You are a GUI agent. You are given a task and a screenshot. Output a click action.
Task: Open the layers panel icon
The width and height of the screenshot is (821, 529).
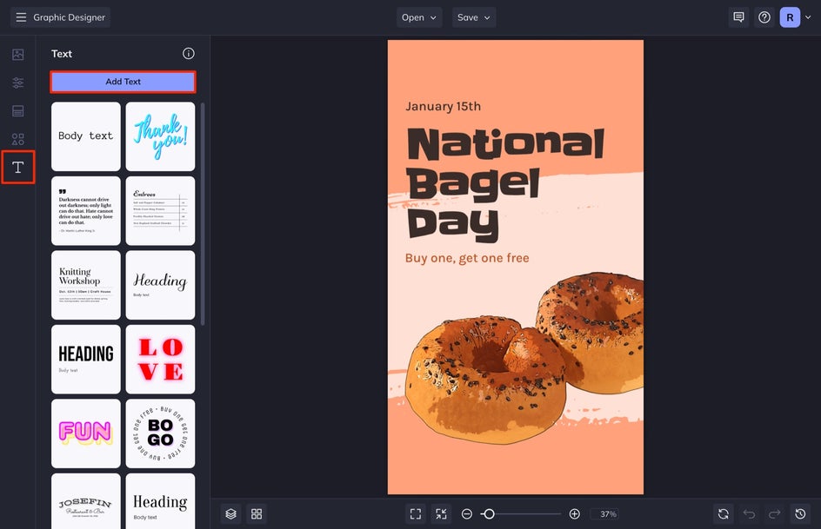[x=230, y=514]
